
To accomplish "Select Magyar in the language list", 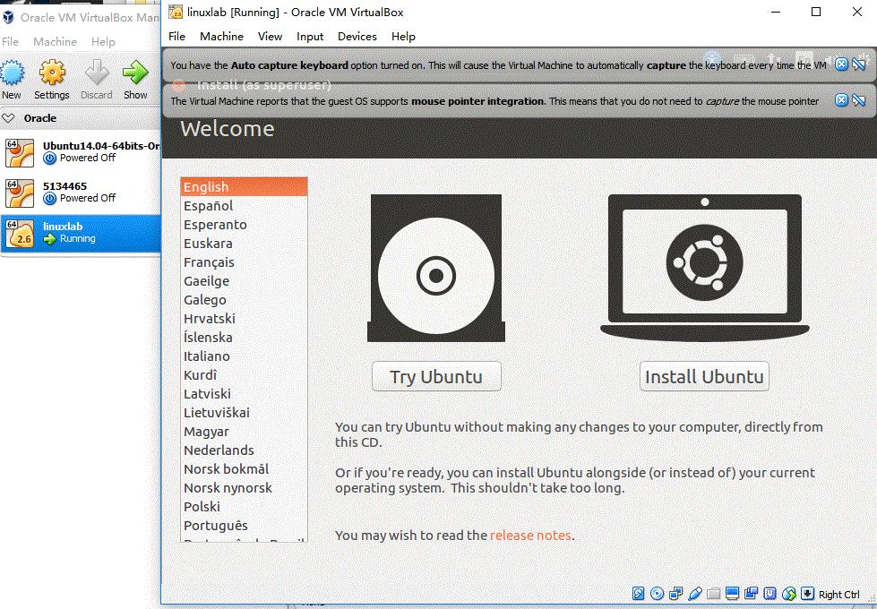I will pos(244,432).
